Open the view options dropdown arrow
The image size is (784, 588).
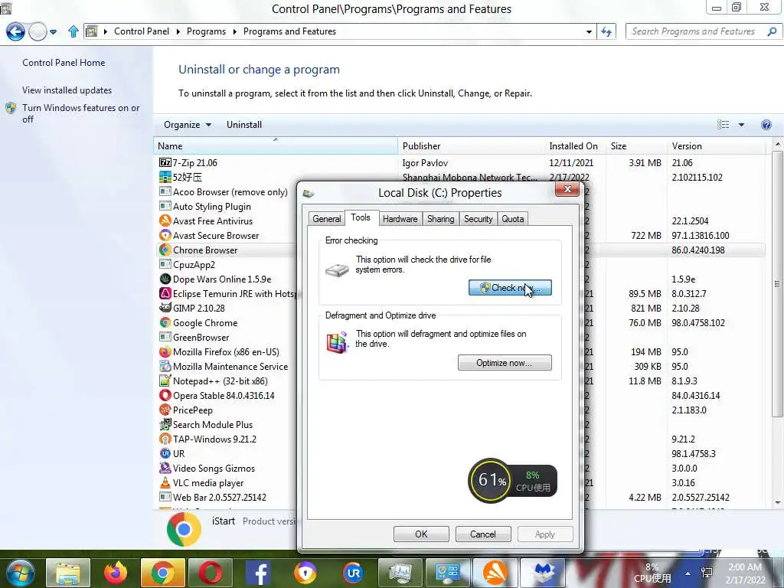click(741, 125)
